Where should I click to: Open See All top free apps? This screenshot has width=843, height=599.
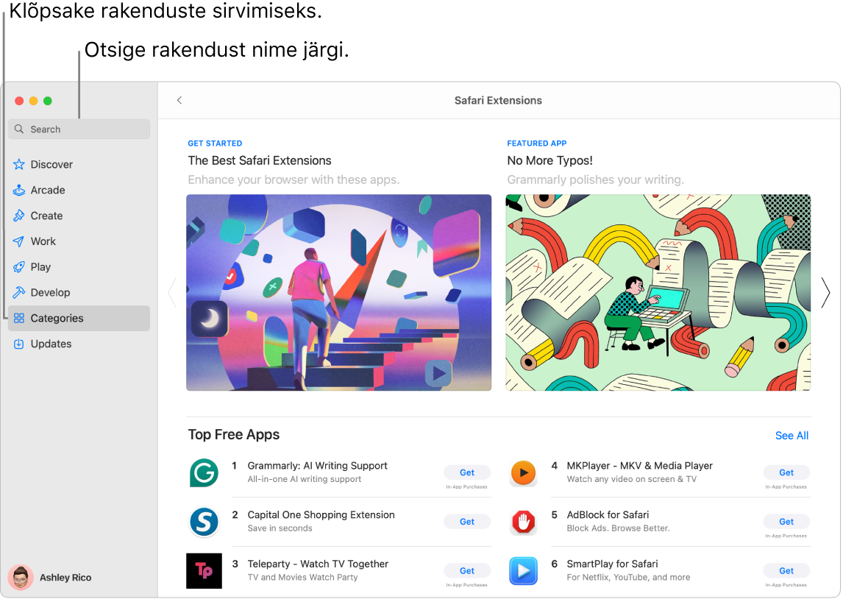click(x=792, y=436)
